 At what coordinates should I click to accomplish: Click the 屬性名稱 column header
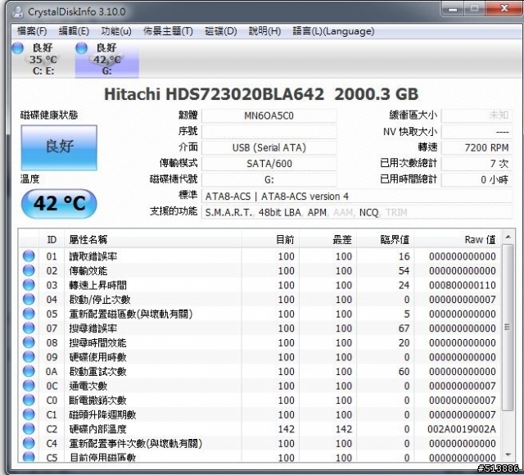coord(153,240)
